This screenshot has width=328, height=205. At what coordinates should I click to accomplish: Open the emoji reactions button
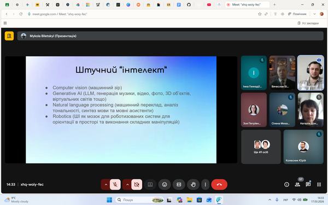point(165,185)
